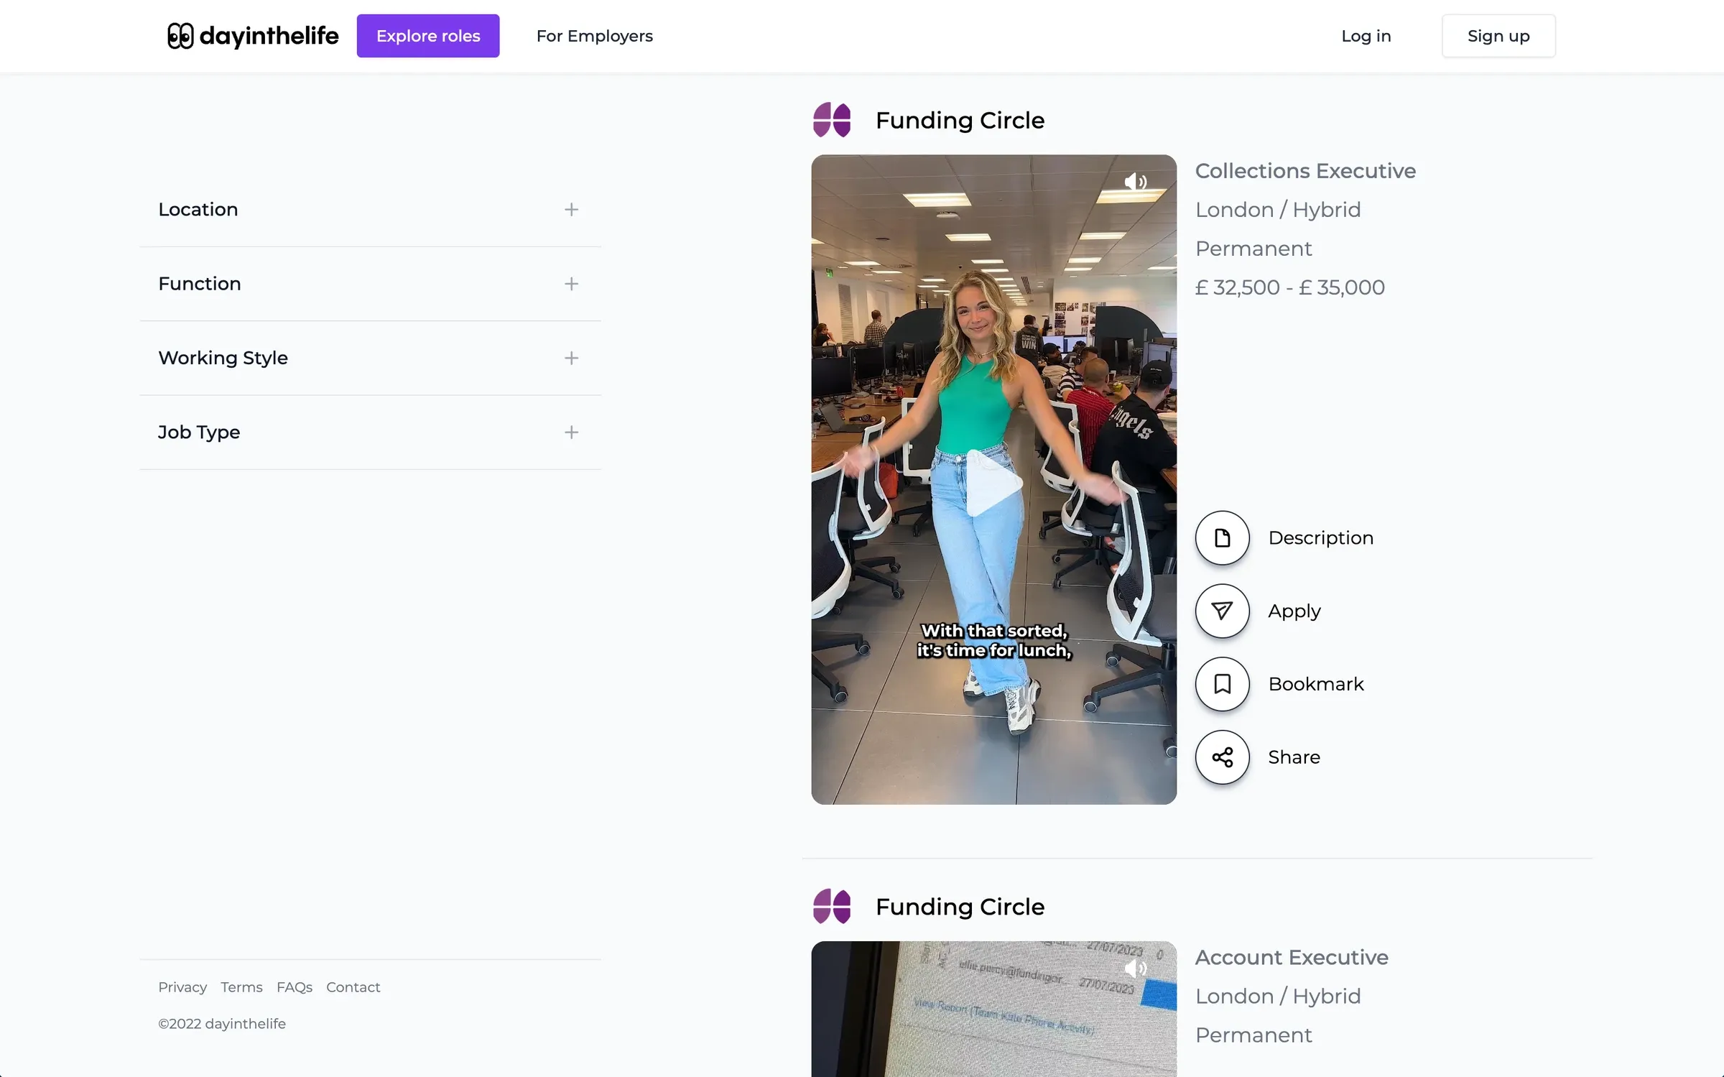The width and height of the screenshot is (1724, 1077).
Task: Click the Apply paper-plane icon
Action: tap(1222, 611)
